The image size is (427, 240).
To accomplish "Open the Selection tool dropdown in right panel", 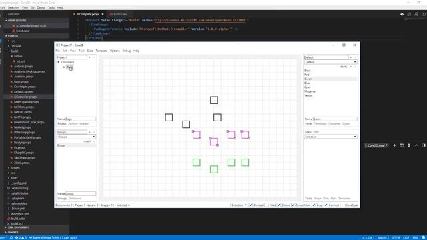I will tap(330, 137).
